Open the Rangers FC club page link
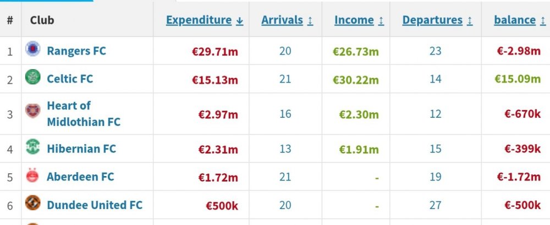550x225 pixels. coord(76,51)
